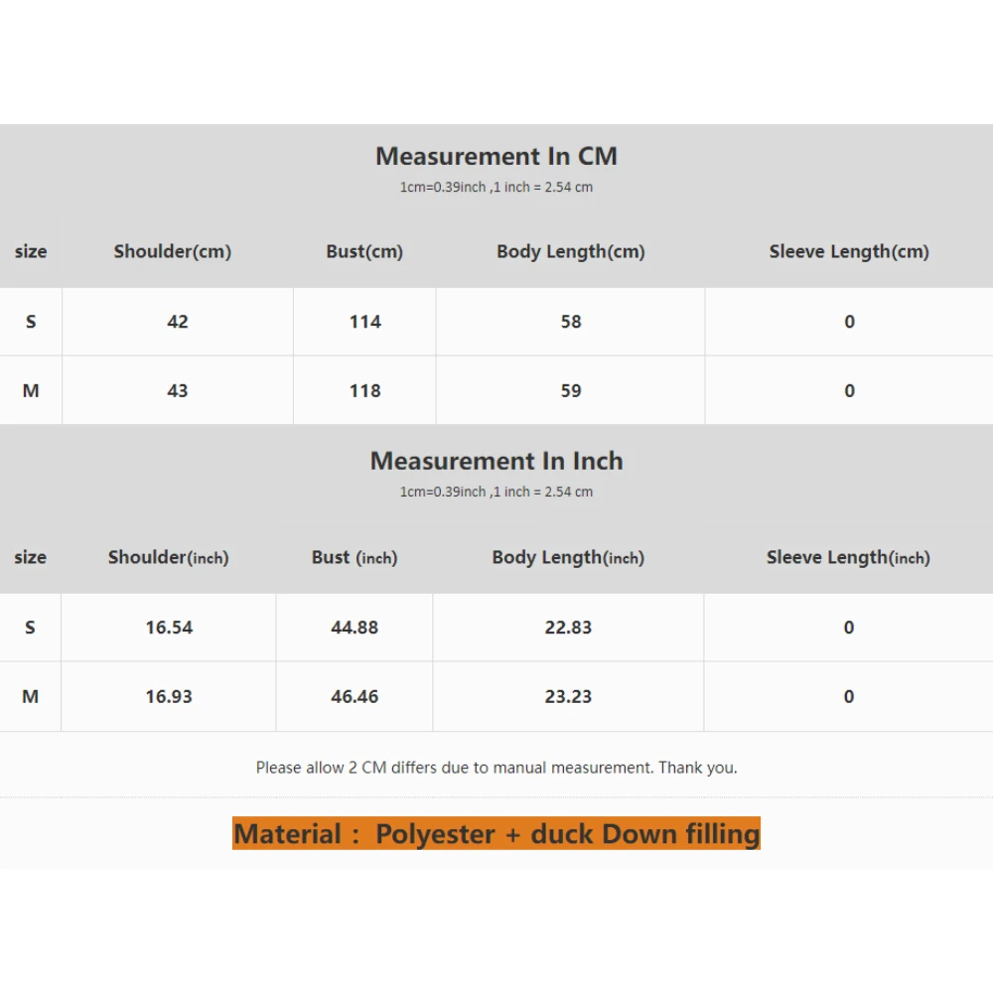This screenshot has height=993, width=993.
Task: Click shoulder value 43
Action: pyautogui.click(x=178, y=390)
